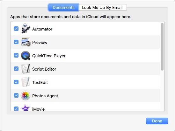Uncheck the Preview checkbox
This screenshot has height=131, width=175.
pos(16,42)
